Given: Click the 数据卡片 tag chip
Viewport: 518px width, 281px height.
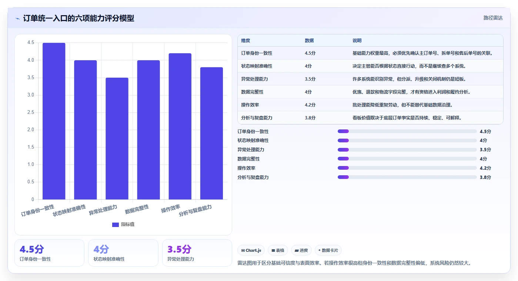Looking at the screenshot, I should 328,250.
